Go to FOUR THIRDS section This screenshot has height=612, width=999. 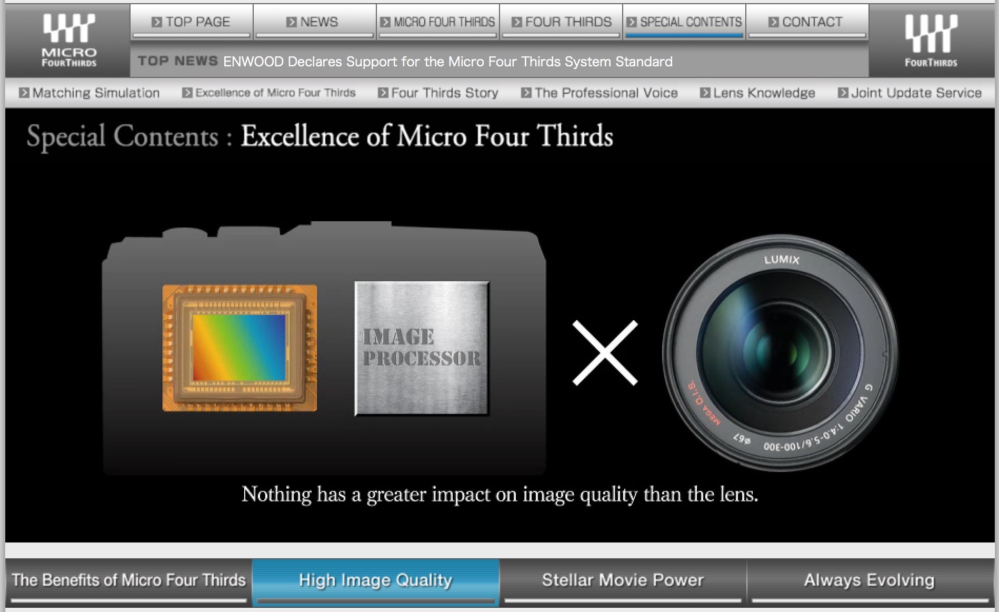pyautogui.click(x=561, y=22)
